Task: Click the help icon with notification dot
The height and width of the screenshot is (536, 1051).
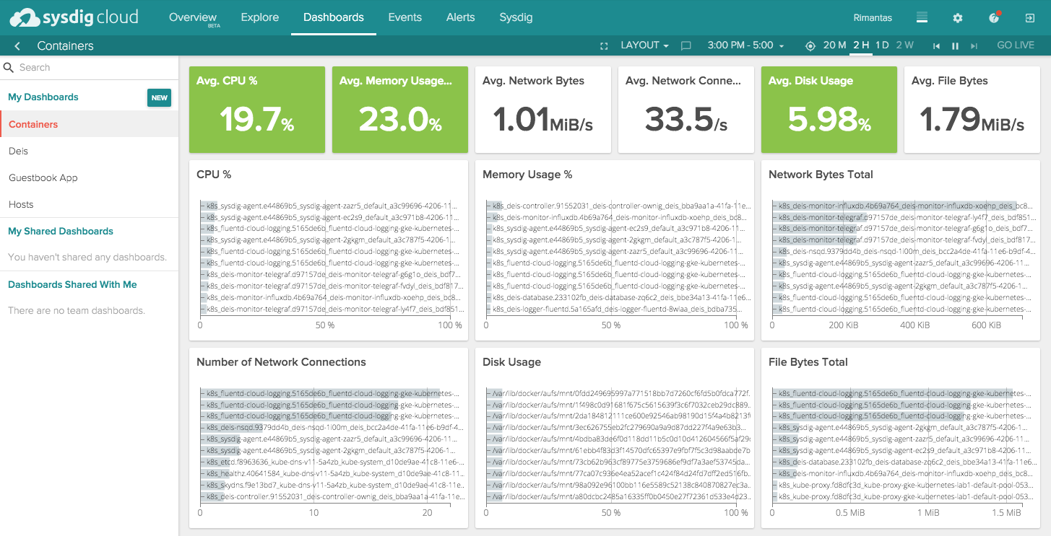Action: pyautogui.click(x=993, y=19)
